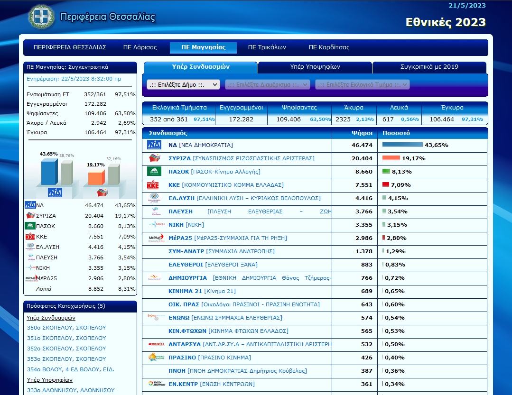Click the ΝΔ logo in the sidebar party list
The width and height of the screenshot is (512, 395).
pos(30,205)
